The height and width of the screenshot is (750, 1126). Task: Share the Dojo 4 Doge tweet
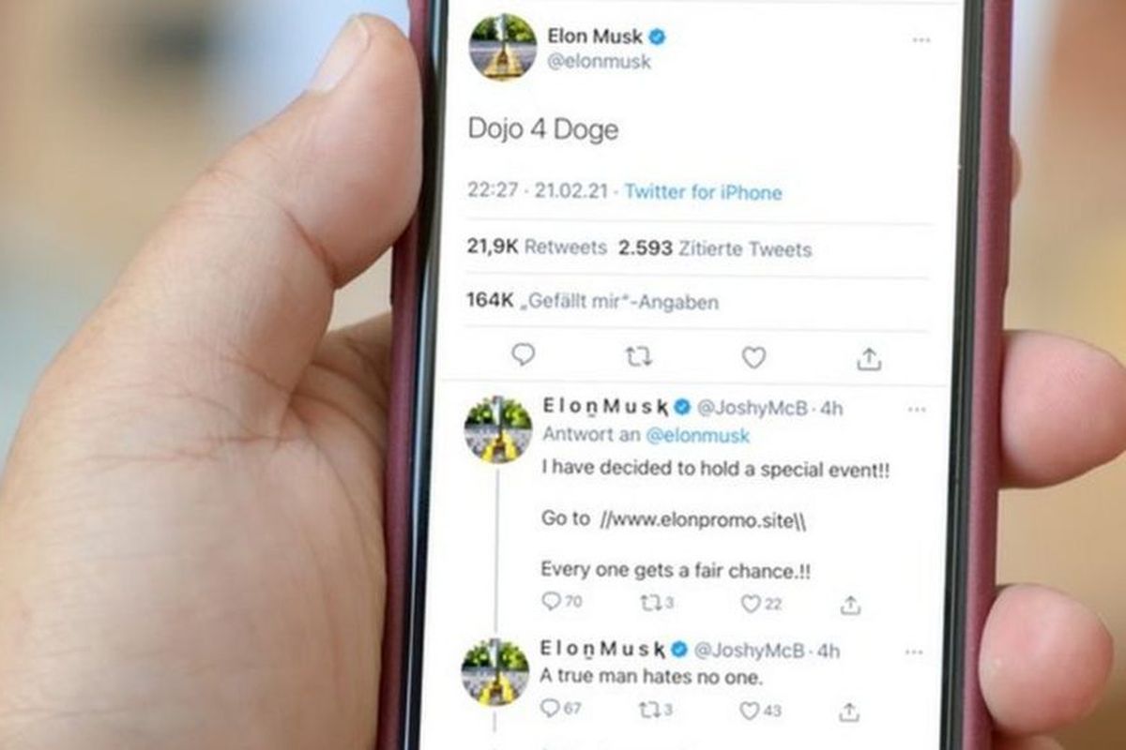pos(869,357)
